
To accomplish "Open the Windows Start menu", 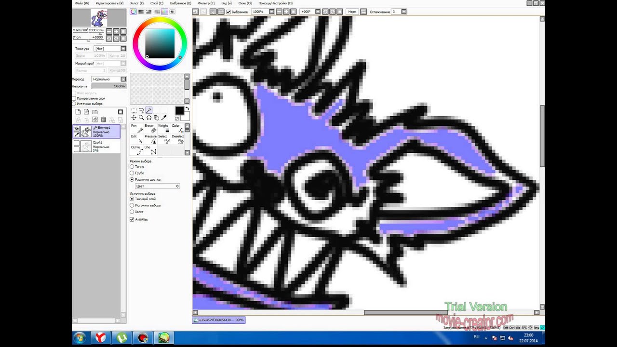I will [79, 338].
